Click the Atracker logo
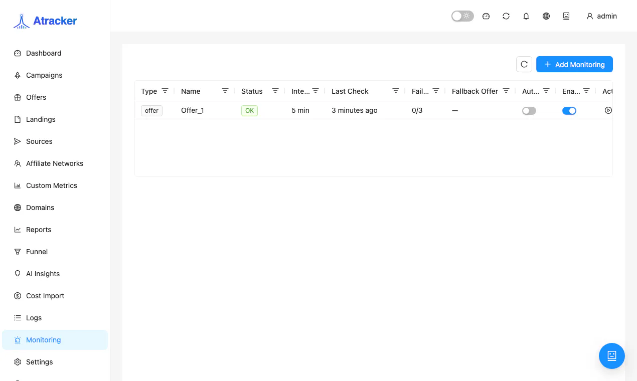Screen dimensions: 637x381 tap(45, 21)
